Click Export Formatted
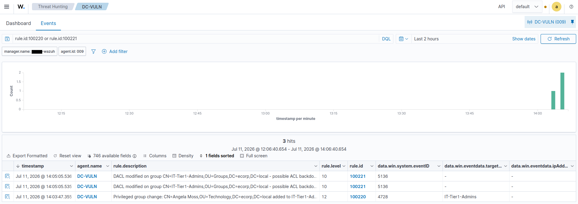Screen dimensions: 578x204 27,156
